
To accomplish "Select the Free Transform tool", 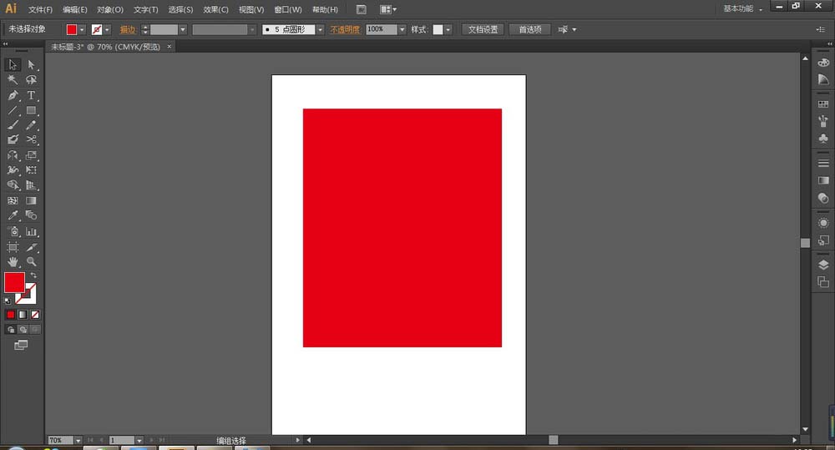I will [x=32, y=169].
